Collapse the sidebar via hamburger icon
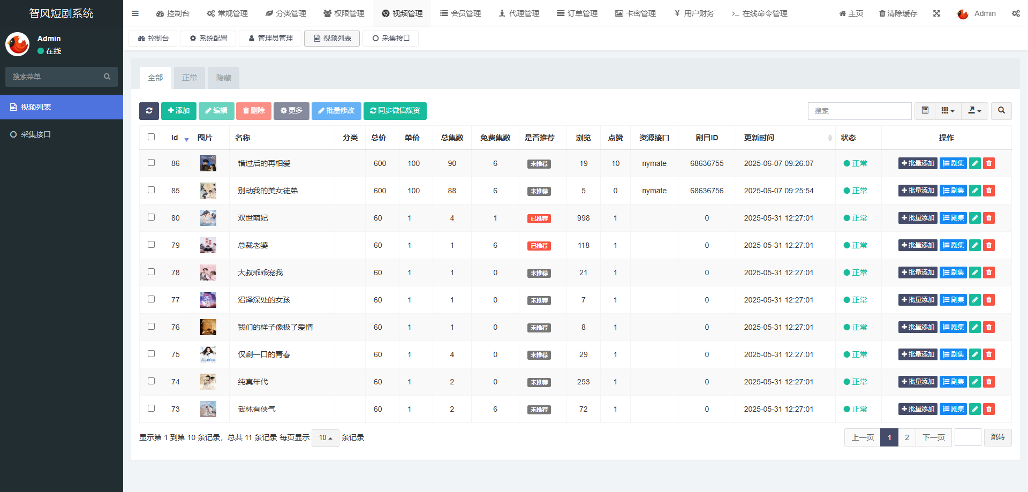The image size is (1028, 492). pos(135,13)
